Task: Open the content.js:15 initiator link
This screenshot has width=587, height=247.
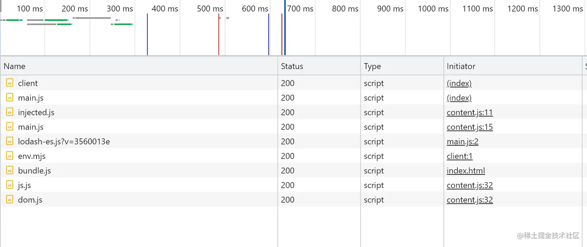Action: click(469, 127)
